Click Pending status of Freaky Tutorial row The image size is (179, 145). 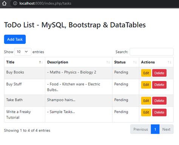point(121,112)
